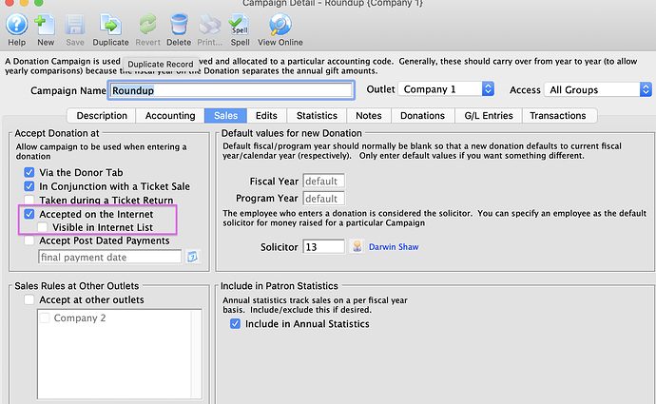Click the final payment date field
Screen dimensions: 656x404
click(x=110, y=257)
